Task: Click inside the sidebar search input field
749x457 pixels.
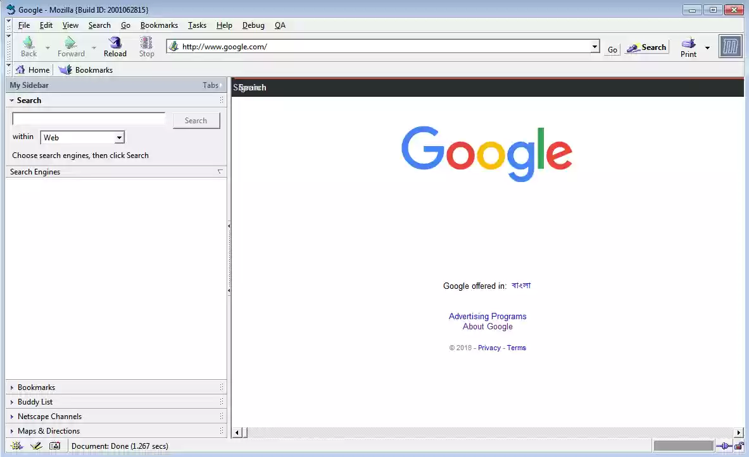Action: [88, 118]
